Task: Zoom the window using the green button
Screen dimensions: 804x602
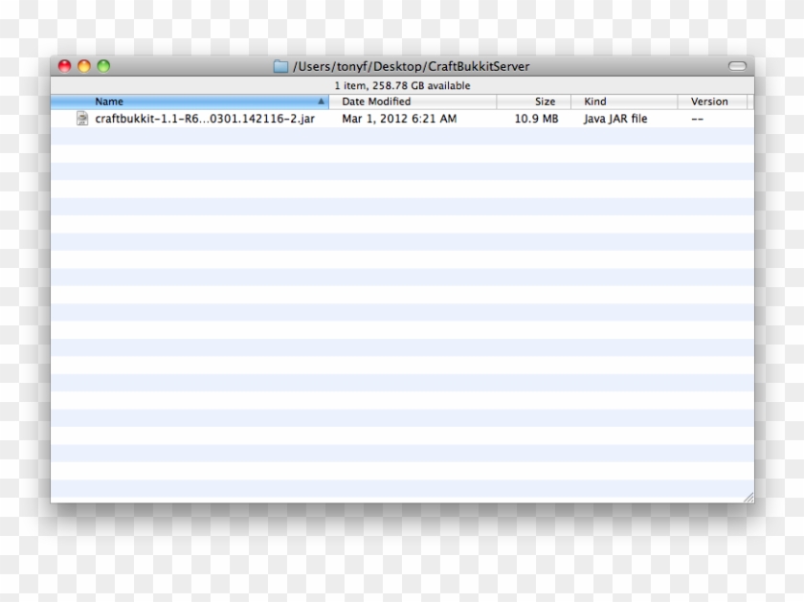Action: pyautogui.click(x=103, y=66)
